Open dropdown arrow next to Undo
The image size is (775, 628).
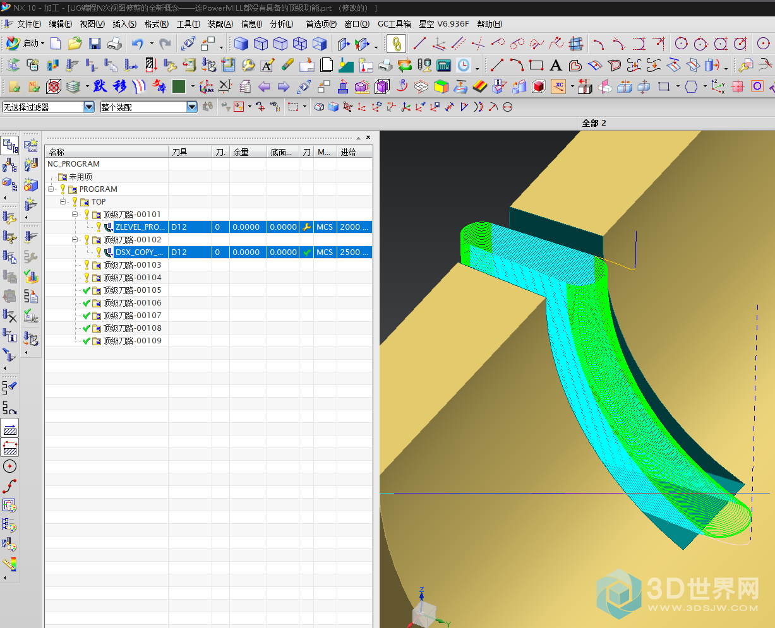click(152, 44)
